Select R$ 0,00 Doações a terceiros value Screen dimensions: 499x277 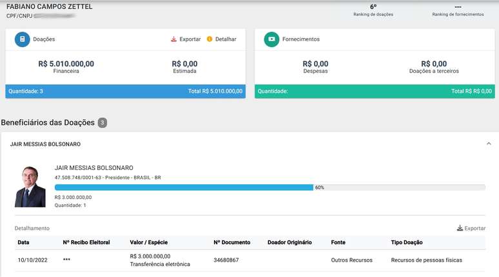[x=434, y=64]
